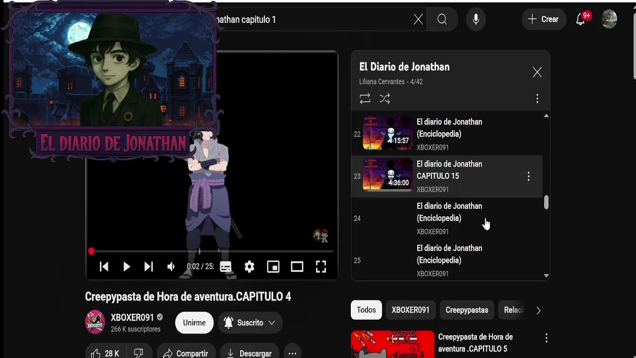Screen dimensions: 636x358
Task: Enter fullscreen mode
Action: point(321,267)
